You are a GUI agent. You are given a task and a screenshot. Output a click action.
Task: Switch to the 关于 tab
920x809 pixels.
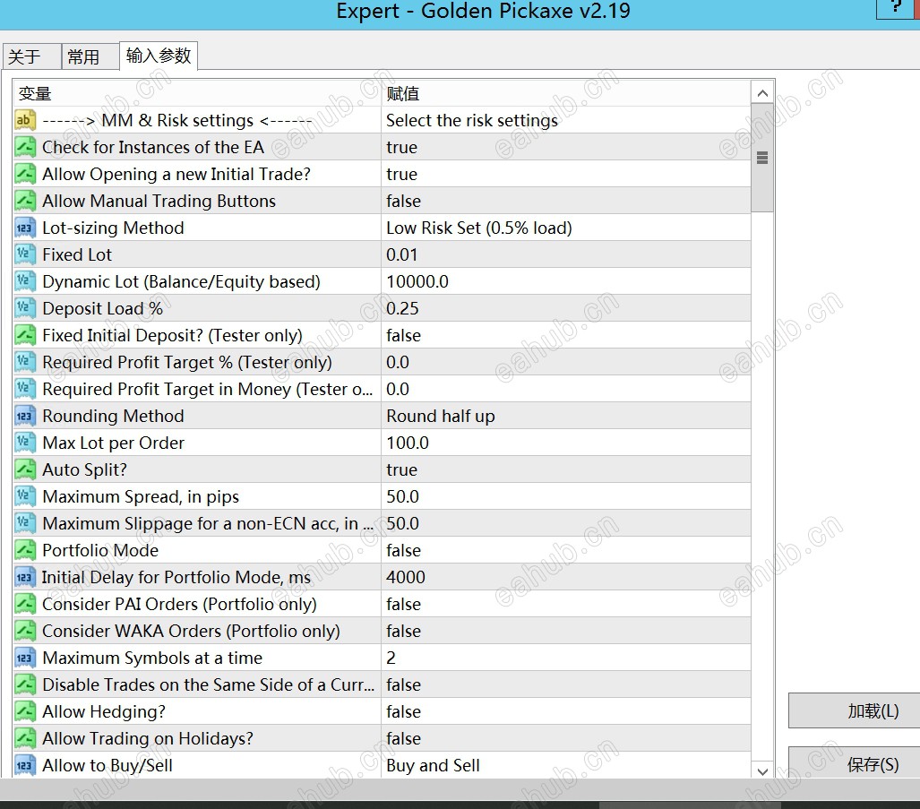point(31,57)
